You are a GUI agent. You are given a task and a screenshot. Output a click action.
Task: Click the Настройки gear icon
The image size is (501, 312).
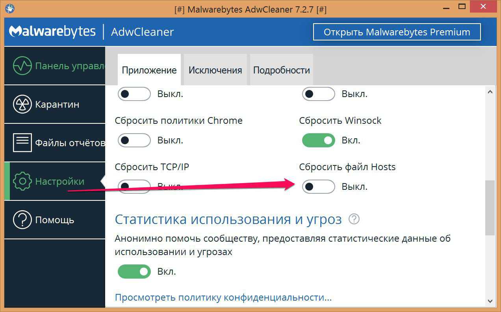tap(22, 181)
